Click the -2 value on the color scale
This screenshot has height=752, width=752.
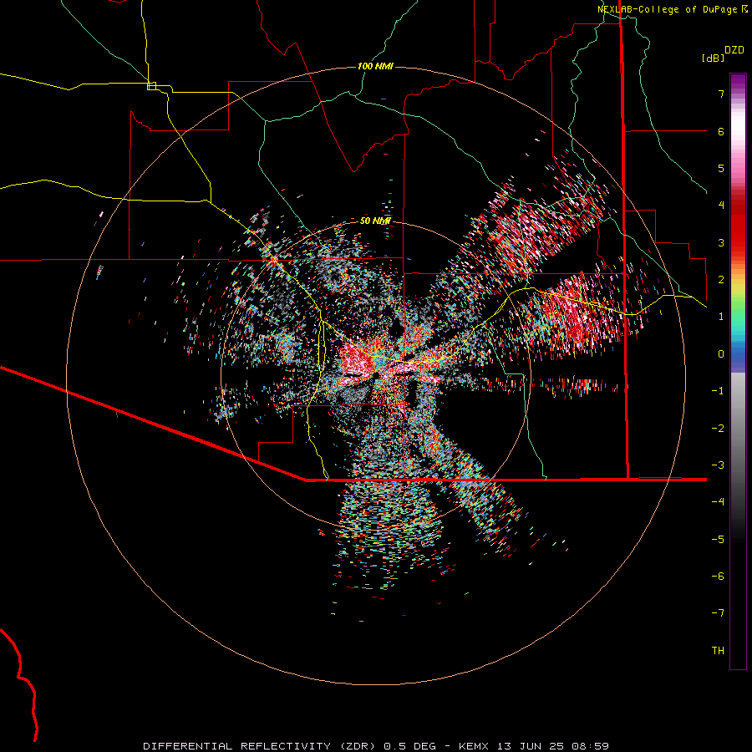tap(718, 429)
